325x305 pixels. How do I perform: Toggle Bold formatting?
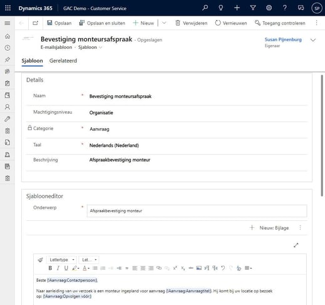[50, 268]
